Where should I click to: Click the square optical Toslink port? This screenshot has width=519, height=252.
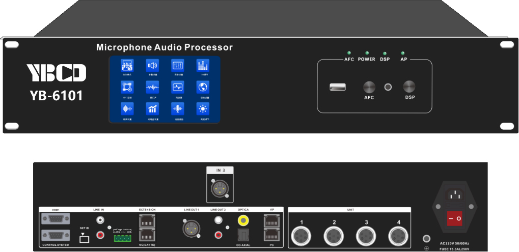click(243, 235)
